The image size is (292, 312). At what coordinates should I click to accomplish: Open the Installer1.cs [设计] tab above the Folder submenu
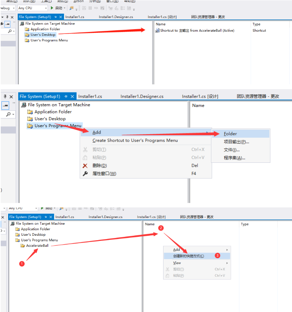[x=200, y=97]
